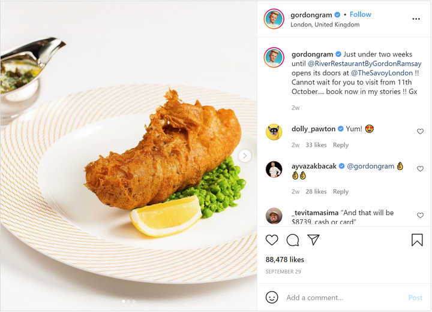
Task: Open emoji picker in comment box
Action: tap(272, 298)
